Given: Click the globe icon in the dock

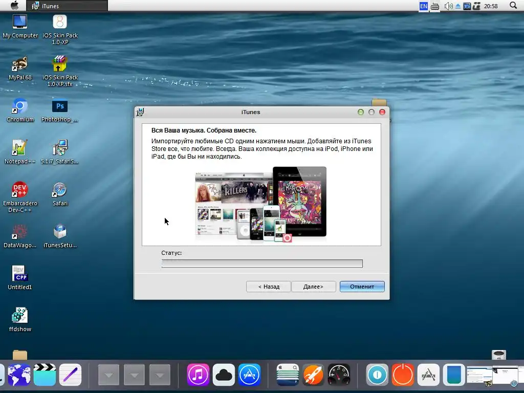Looking at the screenshot, I should pos(19,375).
